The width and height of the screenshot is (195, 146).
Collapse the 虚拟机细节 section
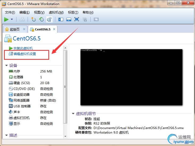(73, 113)
